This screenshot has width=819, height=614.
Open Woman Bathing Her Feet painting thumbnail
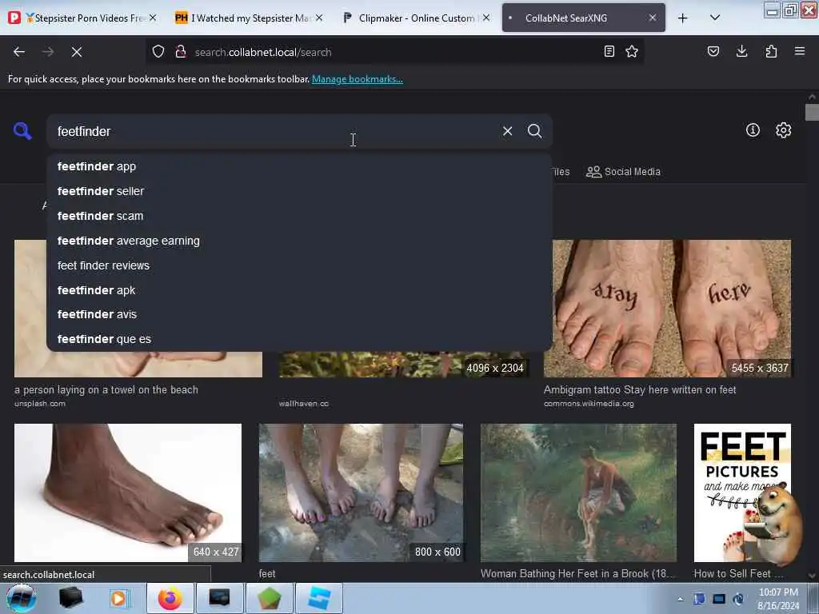[578, 492]
